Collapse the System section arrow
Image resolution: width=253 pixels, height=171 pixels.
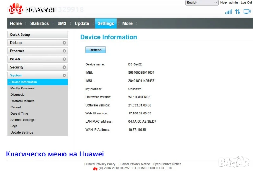[x=64, y=76]
